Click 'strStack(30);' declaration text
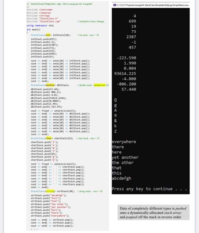 click(x=66, y=191)
